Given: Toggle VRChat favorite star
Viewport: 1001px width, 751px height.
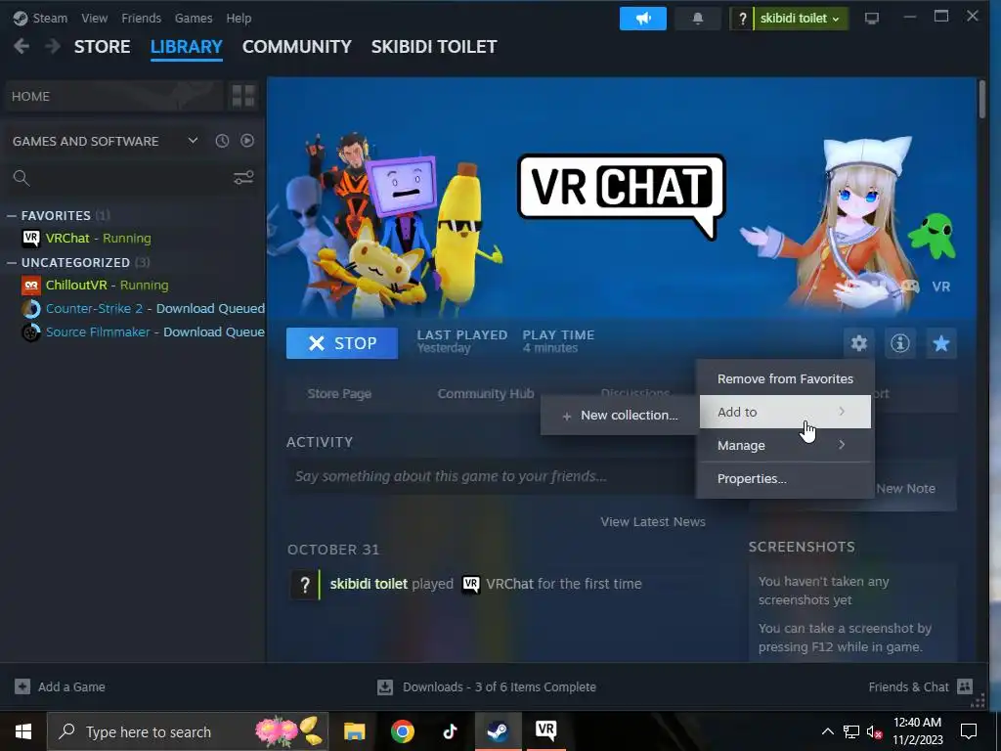Looking at the screenshot, I should click(941, 343).
